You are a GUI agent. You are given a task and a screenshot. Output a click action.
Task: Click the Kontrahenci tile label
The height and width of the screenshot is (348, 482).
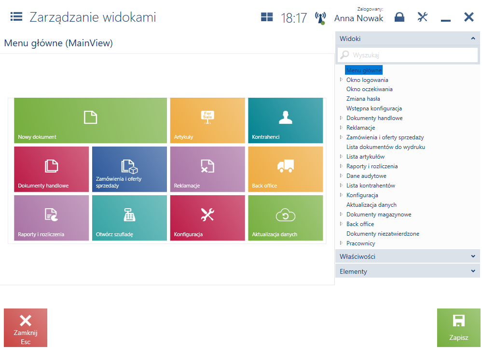[265, 137]
